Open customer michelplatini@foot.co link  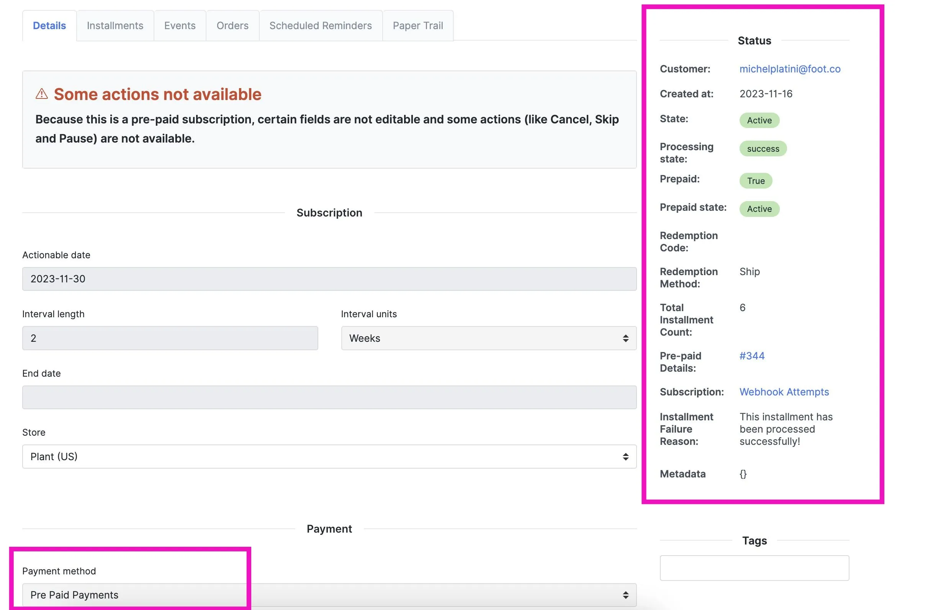pyautogui.click(x=789, y=69)
